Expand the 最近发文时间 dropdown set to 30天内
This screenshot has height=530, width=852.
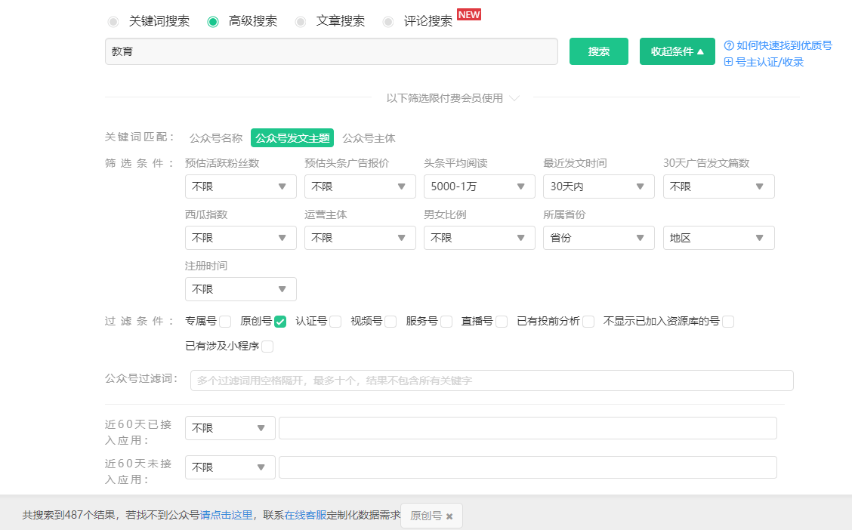(598, 186)
